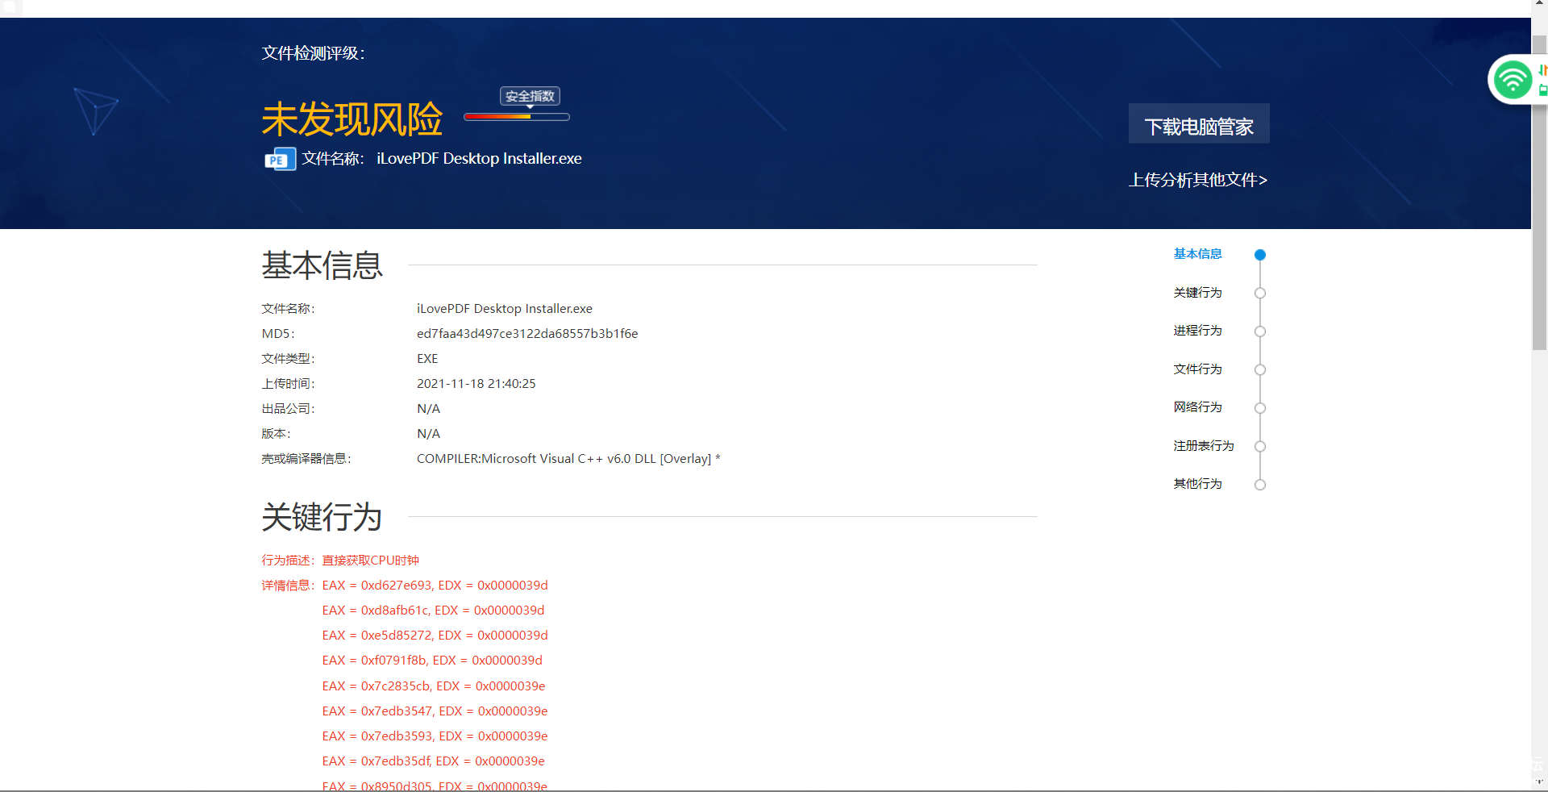Screen dimensions: 1548x792
Task: Click the 文件检测评级 label
Action: 313,53
